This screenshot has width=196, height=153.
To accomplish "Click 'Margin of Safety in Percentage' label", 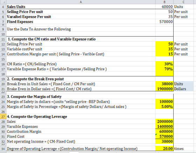I will coord(66,107).
